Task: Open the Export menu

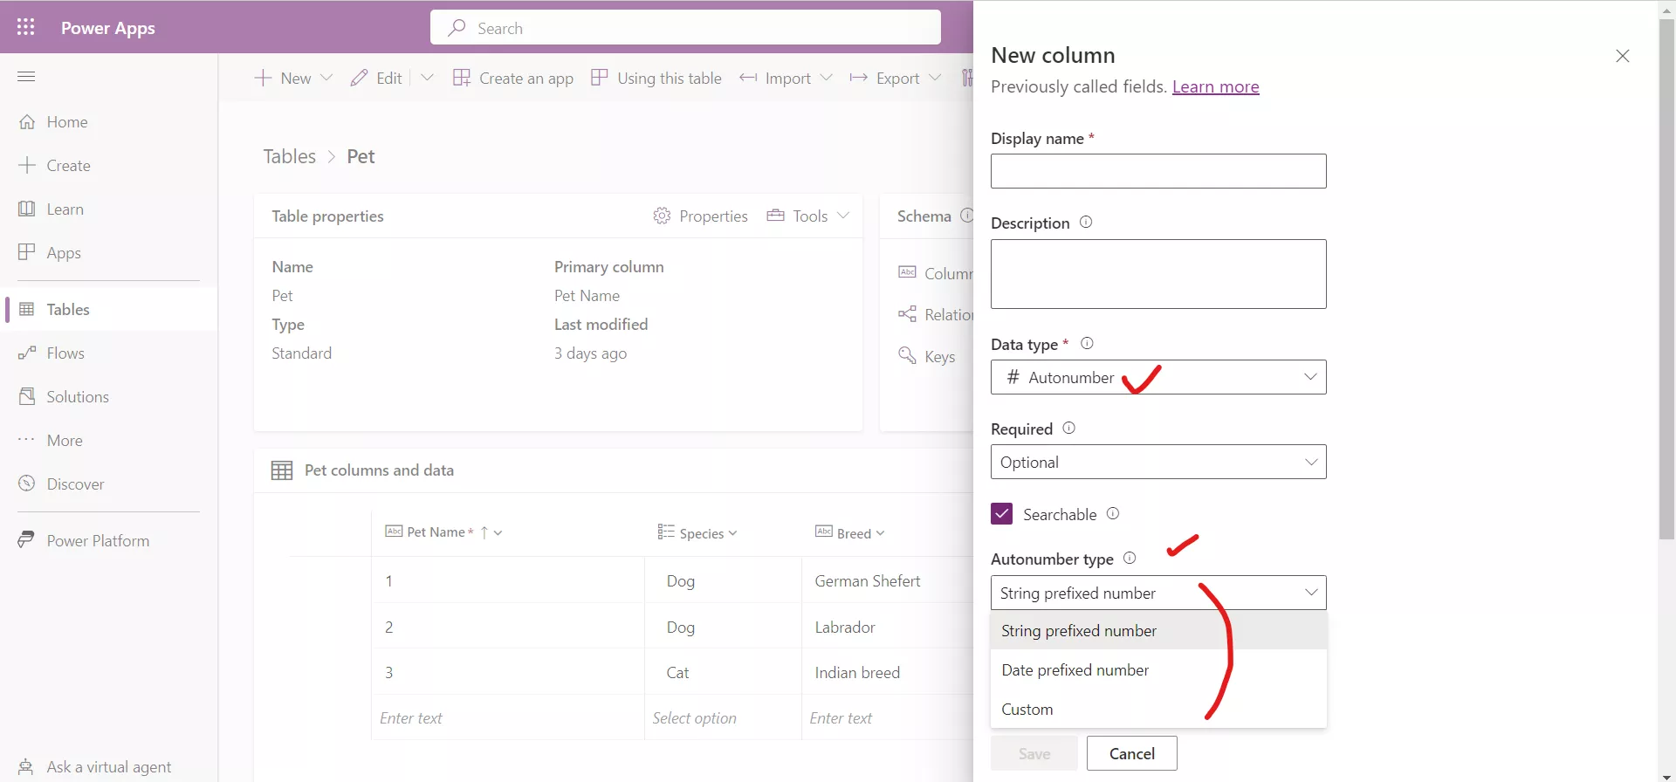Action: [x=896, y=79]
